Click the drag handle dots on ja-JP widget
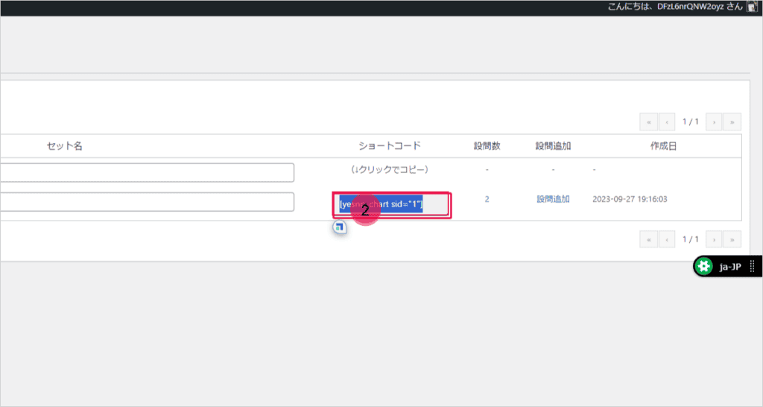The height and width of the screenshot is (407, 763). coord(753,266)
